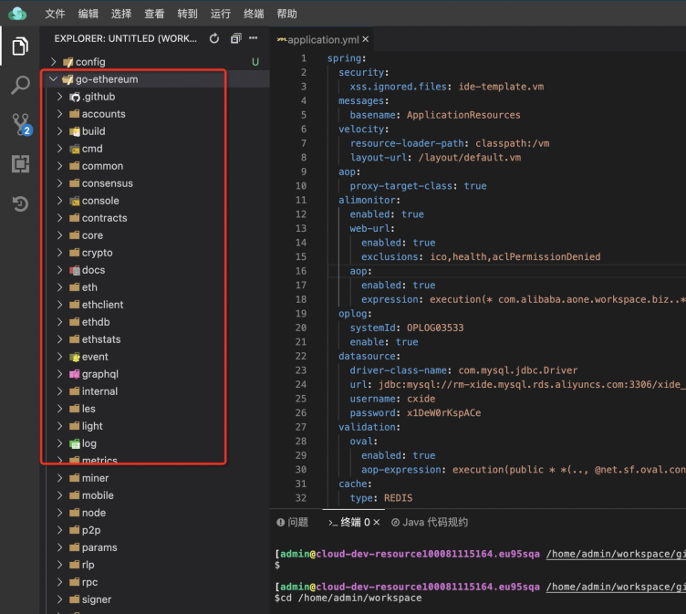The height and width of the screenshot is (614, 686).
Task: Expand the crypto folder
Action: (x=97, y=253)
